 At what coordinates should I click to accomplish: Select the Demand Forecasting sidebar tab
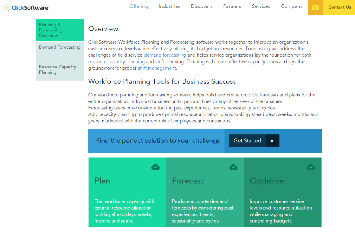(60, 47)
